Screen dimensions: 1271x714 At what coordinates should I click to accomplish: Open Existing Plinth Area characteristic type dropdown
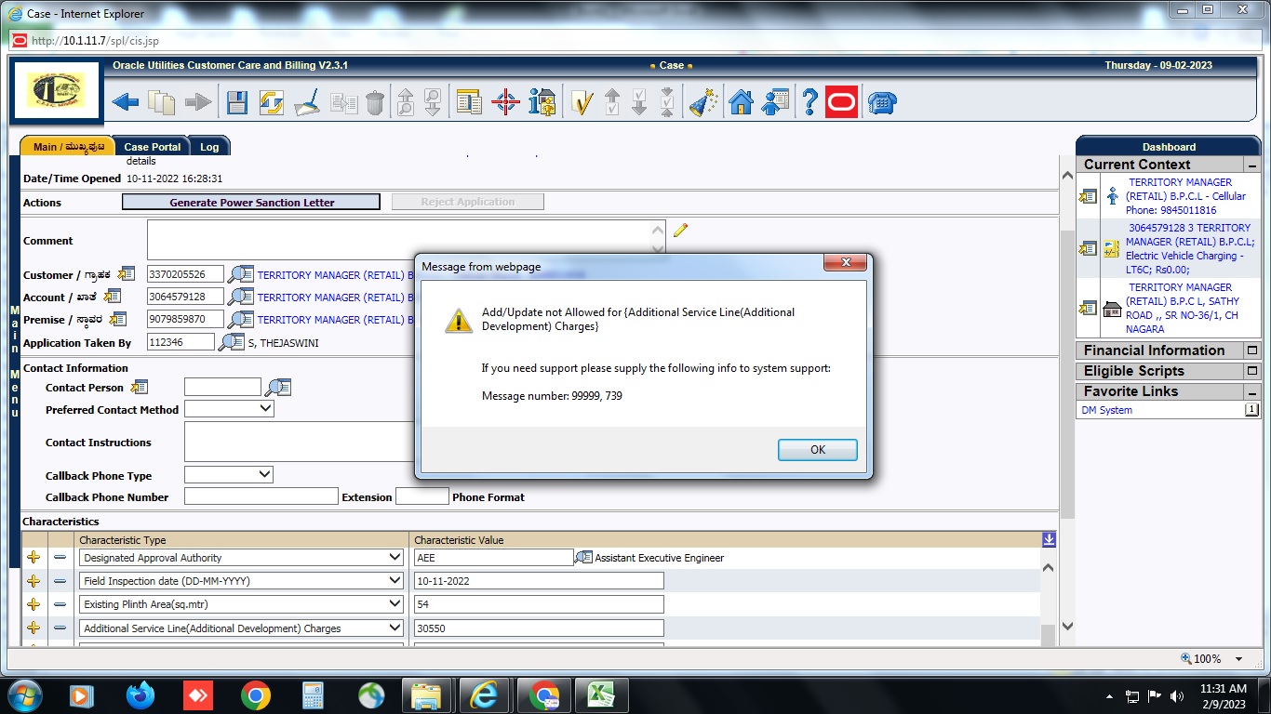[x=241, y=604]
